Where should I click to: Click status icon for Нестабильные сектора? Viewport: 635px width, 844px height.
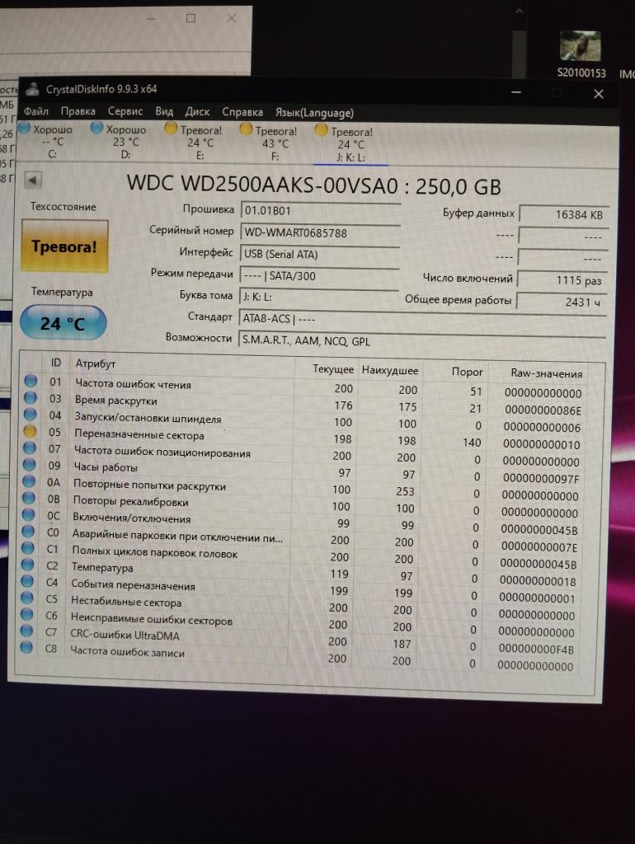27,598
